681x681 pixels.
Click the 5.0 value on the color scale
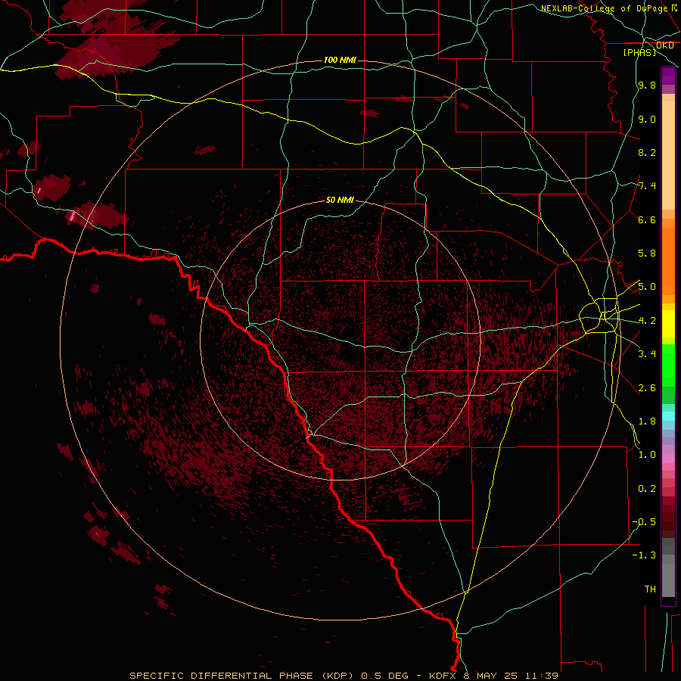(647, 287)
